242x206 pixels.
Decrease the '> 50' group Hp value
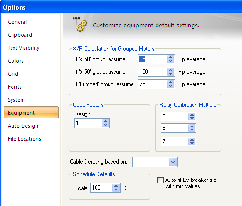170,74
